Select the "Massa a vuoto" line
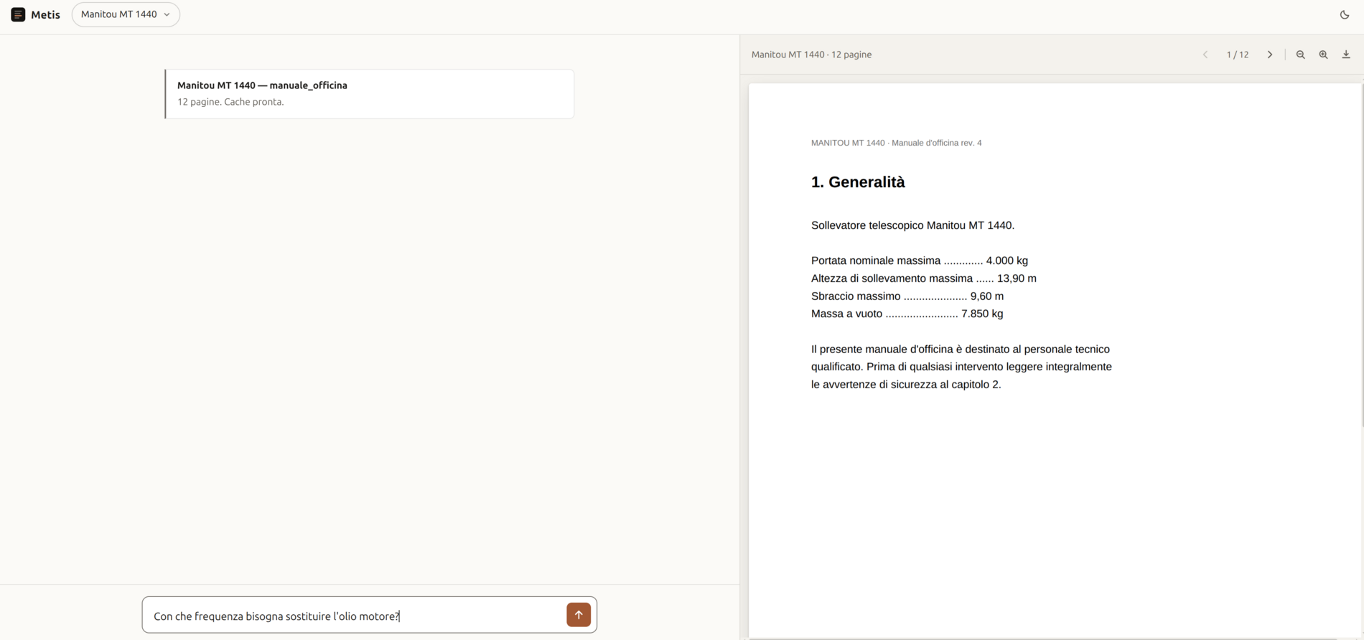1364x640 pixels. click(907, 314)
